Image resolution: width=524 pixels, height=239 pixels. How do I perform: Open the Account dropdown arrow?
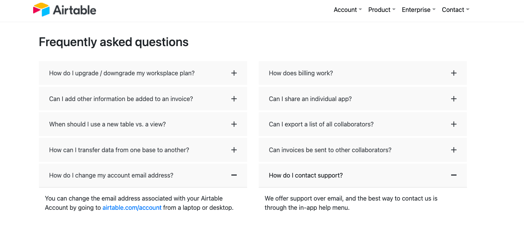click(x=360, y=10)
